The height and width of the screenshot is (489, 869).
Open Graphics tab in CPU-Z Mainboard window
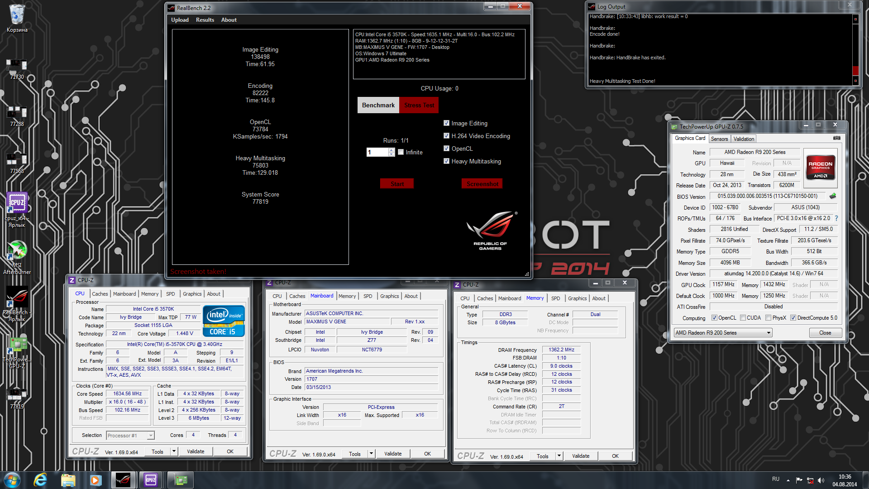(x=389, y=296)
